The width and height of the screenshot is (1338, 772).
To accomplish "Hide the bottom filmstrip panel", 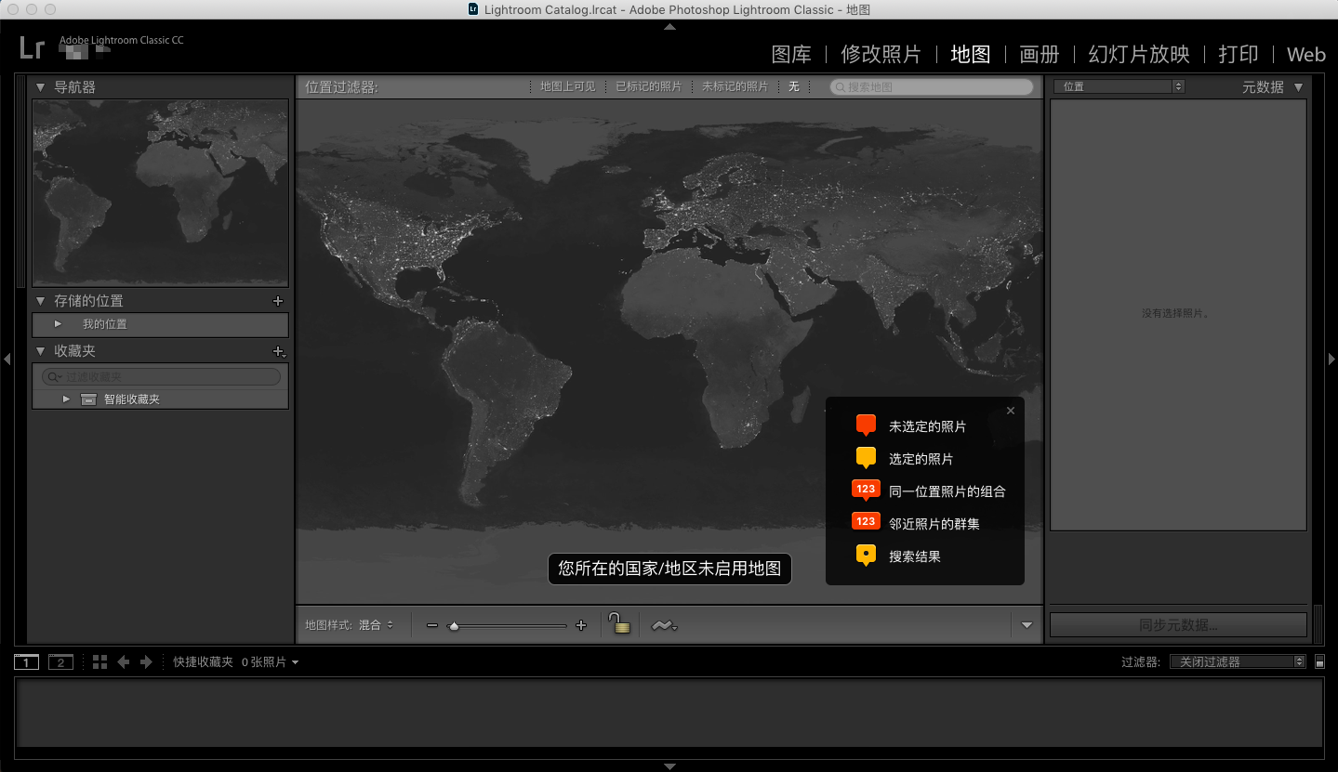I will (669, 766).
